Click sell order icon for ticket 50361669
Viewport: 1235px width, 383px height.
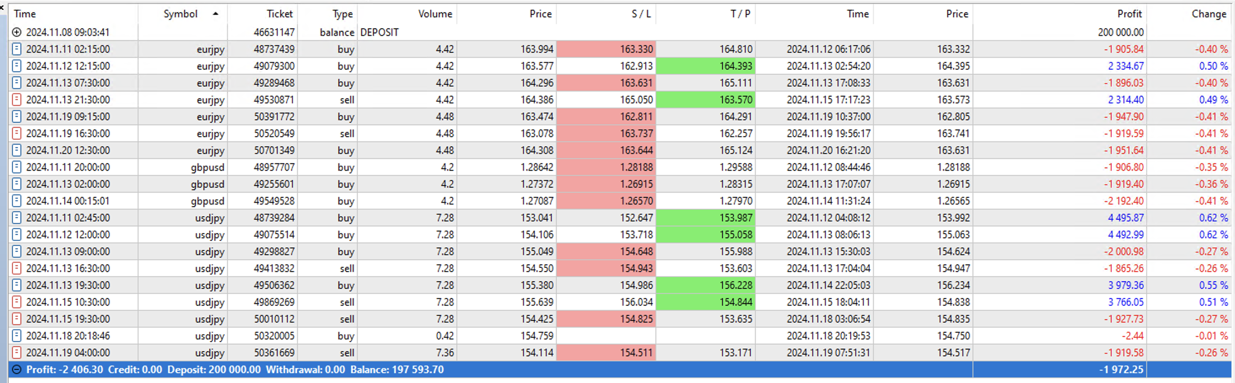pos(17,352)
